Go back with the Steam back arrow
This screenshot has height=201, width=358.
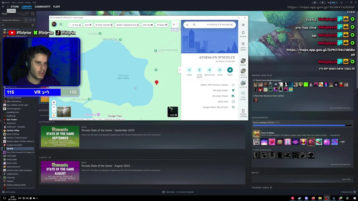point(3,7)
